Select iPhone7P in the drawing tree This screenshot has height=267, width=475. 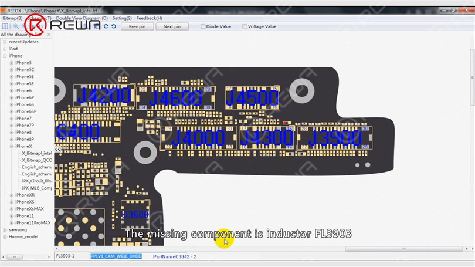25,126
